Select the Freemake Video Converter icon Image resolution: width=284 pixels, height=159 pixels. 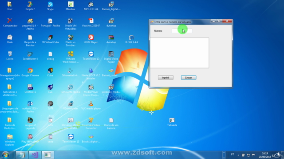pos(91,123)
